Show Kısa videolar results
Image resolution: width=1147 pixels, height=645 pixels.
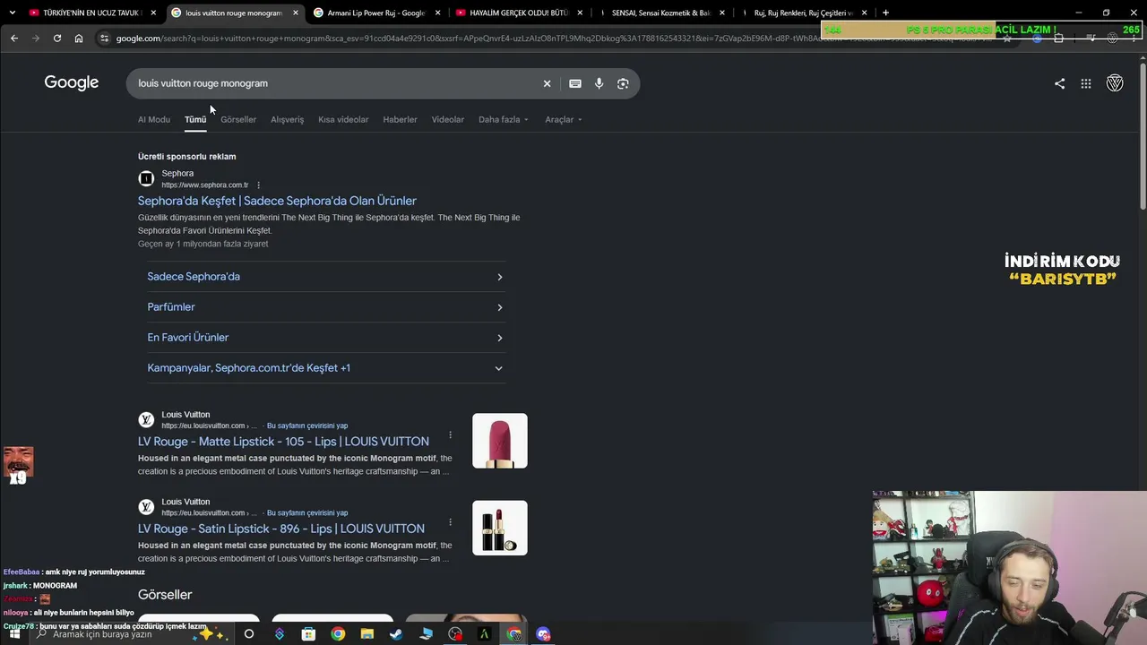(x=343, y=119)
